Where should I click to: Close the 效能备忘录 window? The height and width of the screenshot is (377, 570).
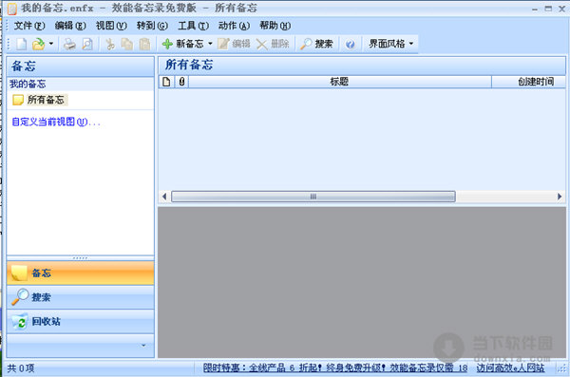pos(562,8)
